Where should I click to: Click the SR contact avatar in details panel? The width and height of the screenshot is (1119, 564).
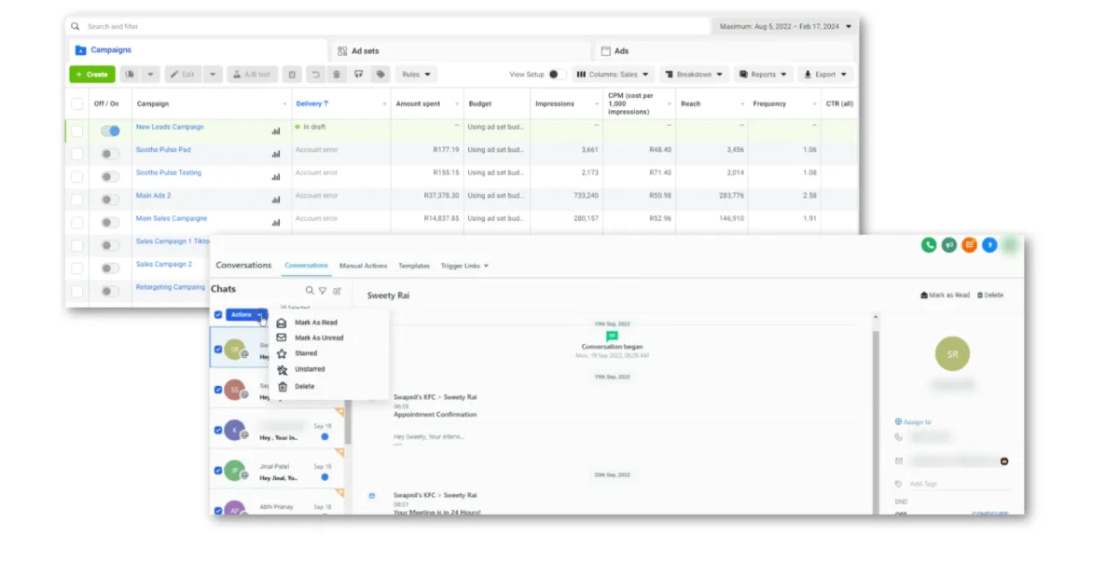(952, 353)
